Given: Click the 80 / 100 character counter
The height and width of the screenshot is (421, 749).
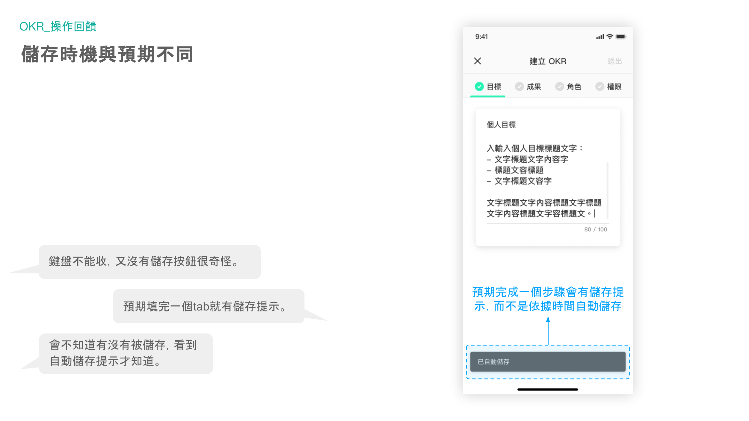Looking at the screenshot, I should [595, 229].
